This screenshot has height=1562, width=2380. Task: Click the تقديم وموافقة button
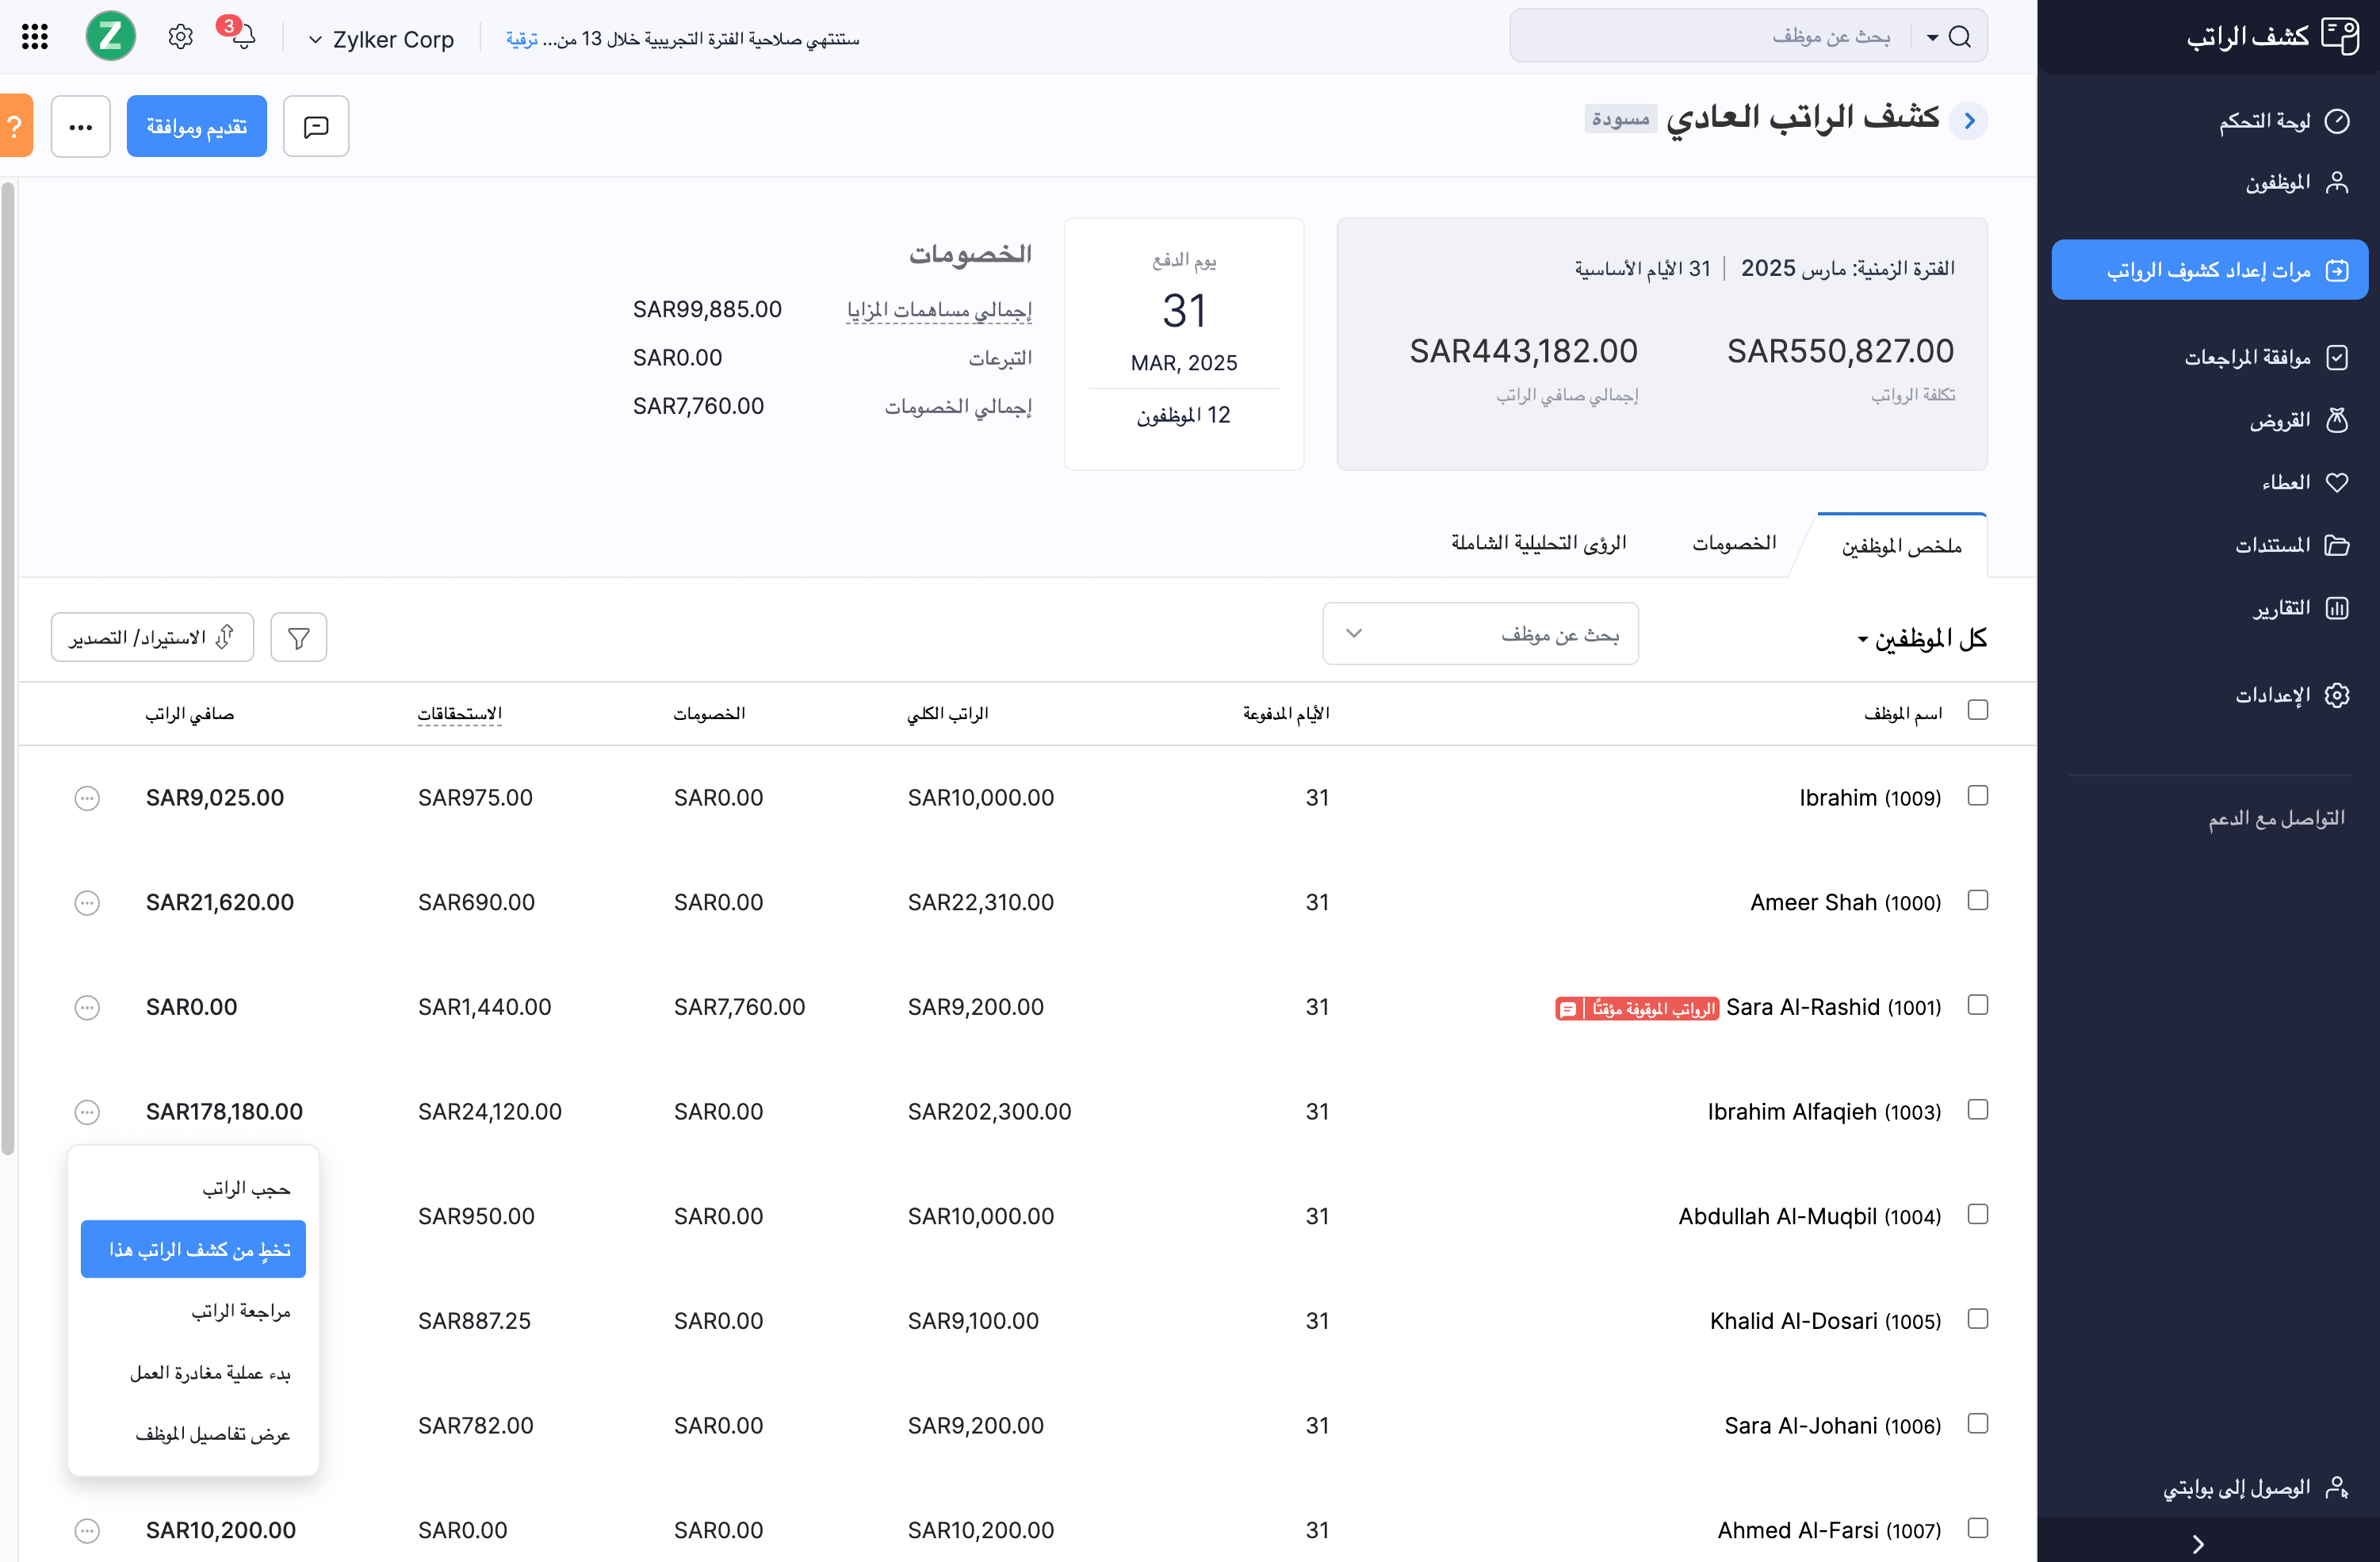(x=197, y=127)
